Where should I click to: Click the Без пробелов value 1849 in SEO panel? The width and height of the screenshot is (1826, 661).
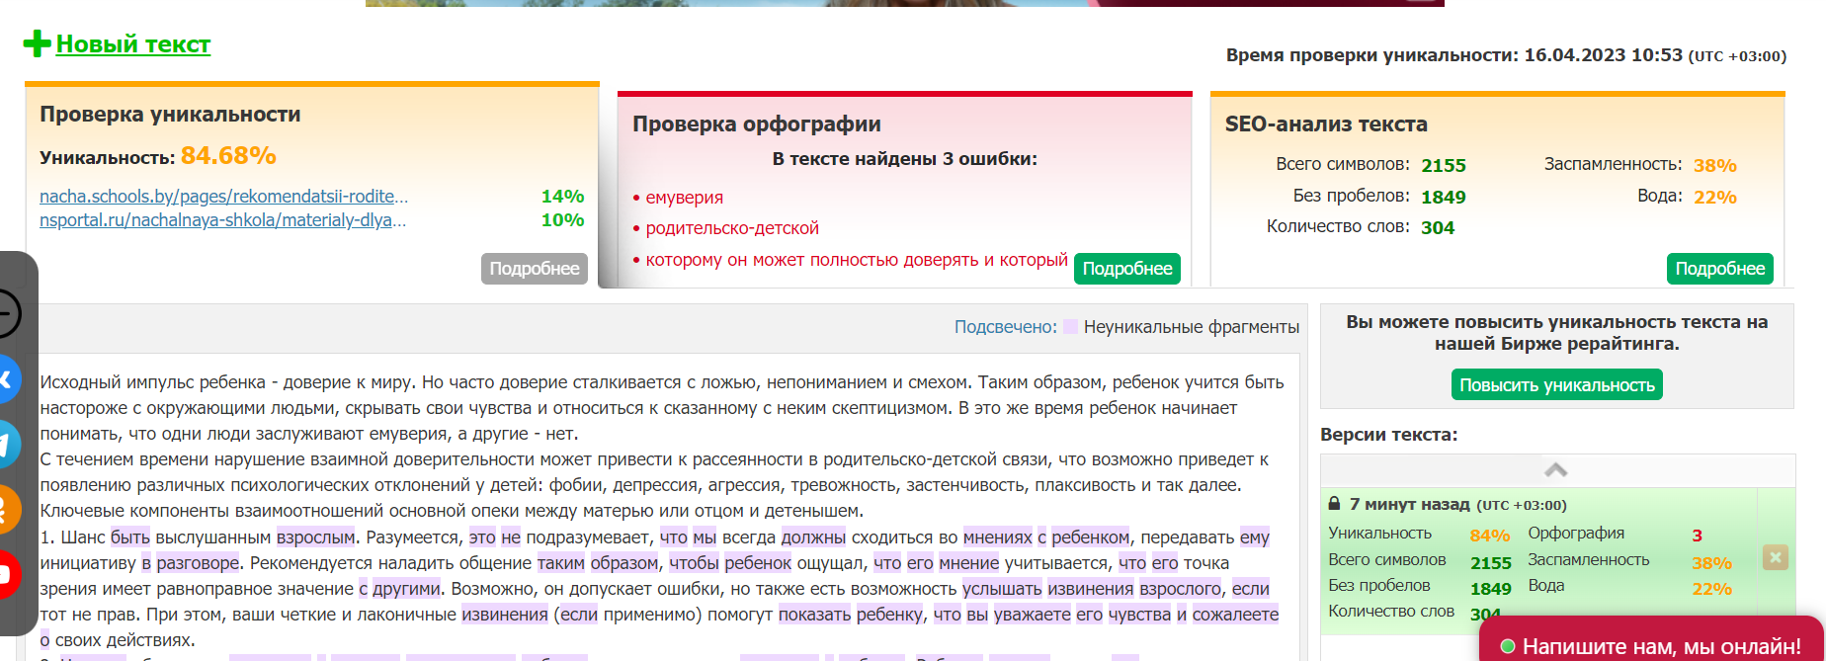[1444, 197]
